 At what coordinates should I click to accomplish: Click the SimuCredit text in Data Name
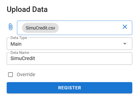pyautogui.click(x=23, y=58)
